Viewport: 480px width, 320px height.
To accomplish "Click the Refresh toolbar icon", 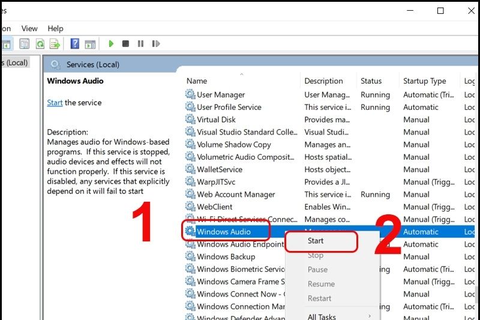I will tap(40, 44).
